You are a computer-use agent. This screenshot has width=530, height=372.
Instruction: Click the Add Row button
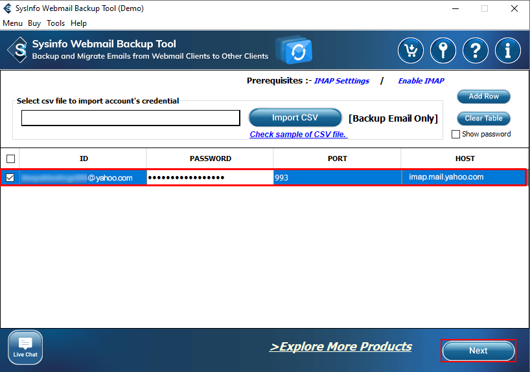(484, 96)
